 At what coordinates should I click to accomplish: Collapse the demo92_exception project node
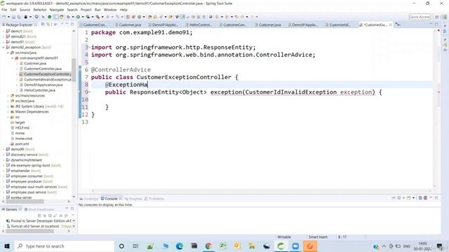tap(4, 48)
